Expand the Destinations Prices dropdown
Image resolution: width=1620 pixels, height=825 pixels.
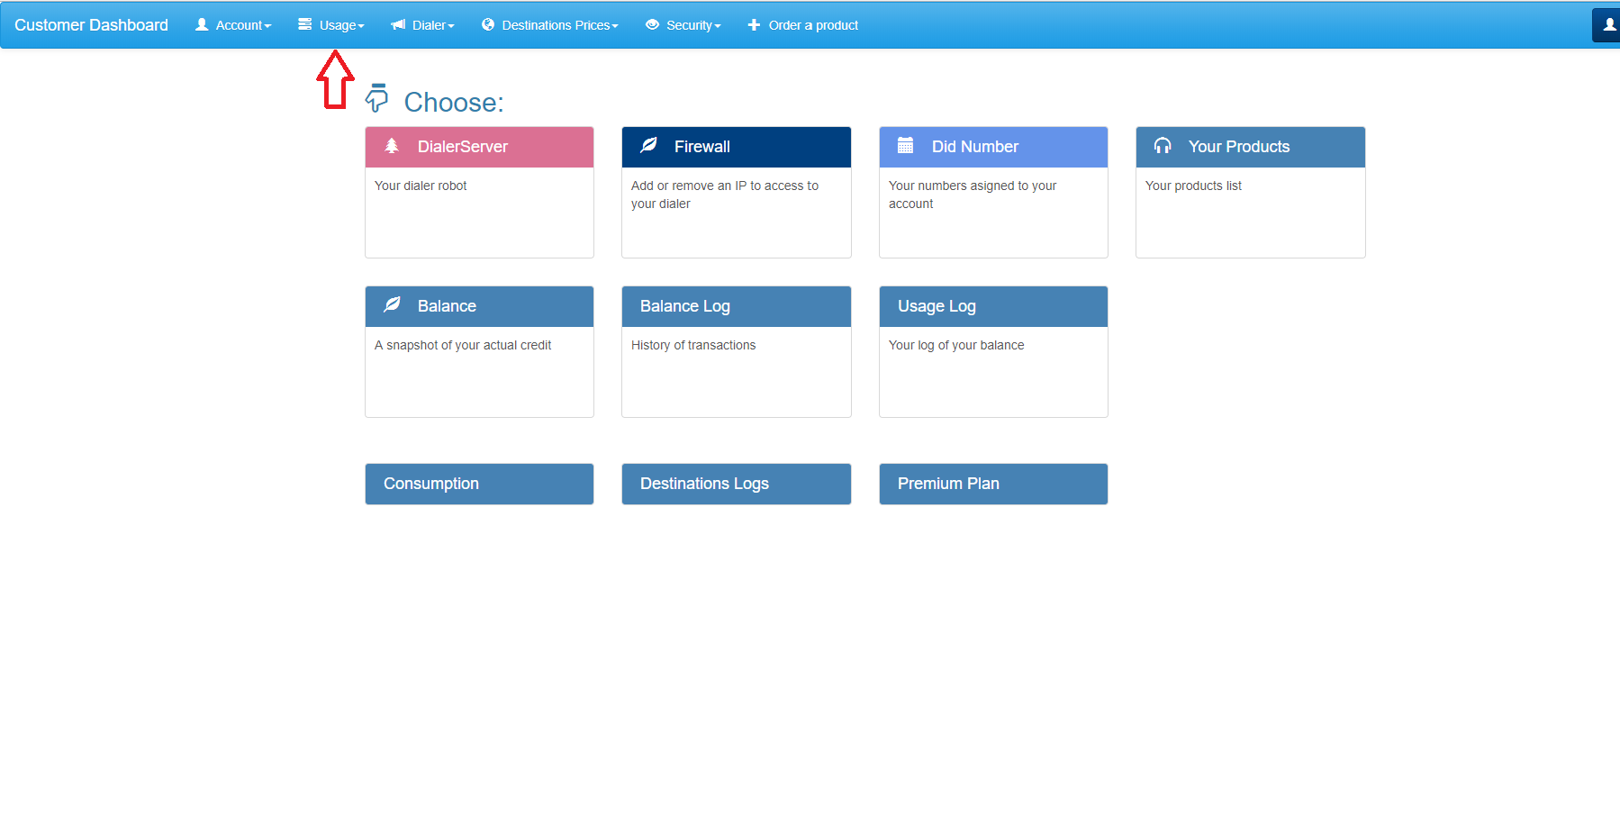(x=550, y=25)
